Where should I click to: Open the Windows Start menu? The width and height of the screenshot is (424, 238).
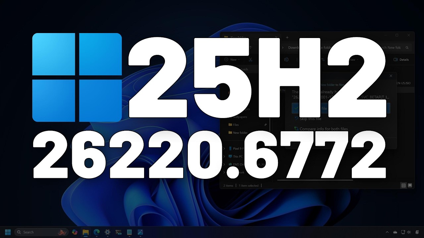coord(8,232)
